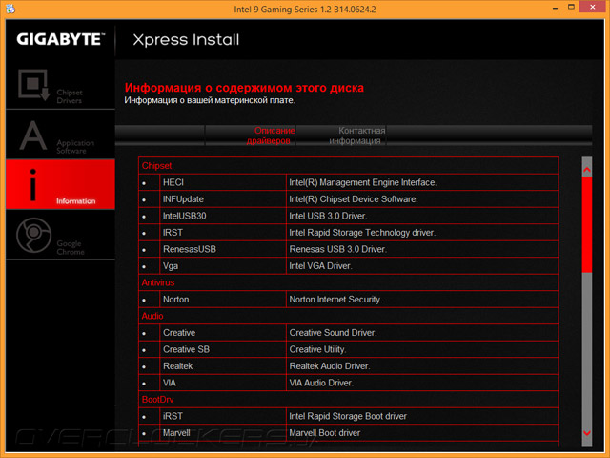Click the Xpress Install title text

coord(186,40)
